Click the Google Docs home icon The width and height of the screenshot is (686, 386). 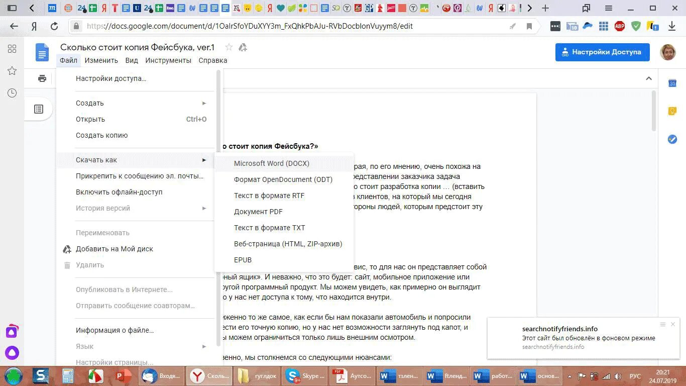tap(42, 52)
